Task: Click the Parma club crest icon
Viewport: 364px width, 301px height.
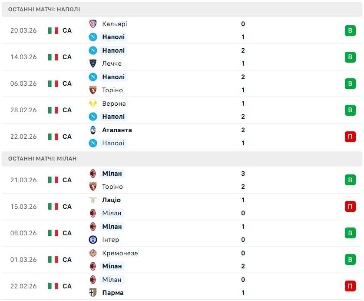Action: click(93, 293)
